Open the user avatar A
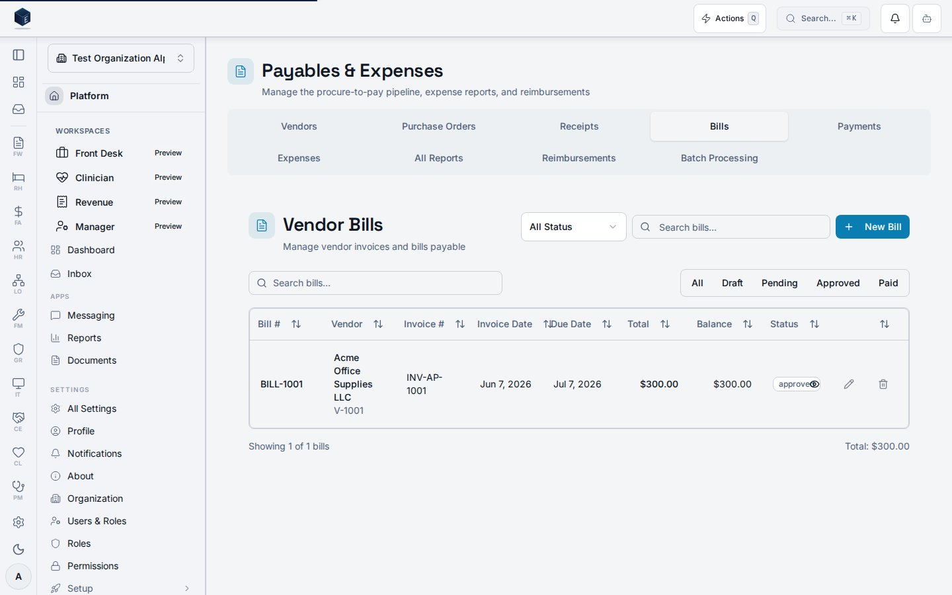952x595 pixels. tap(19, 576)
